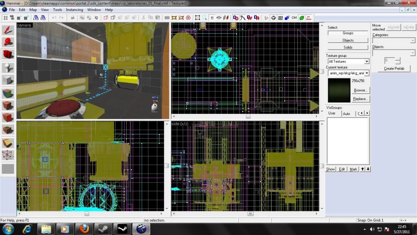Open the Help menu

tap(109, 10)
